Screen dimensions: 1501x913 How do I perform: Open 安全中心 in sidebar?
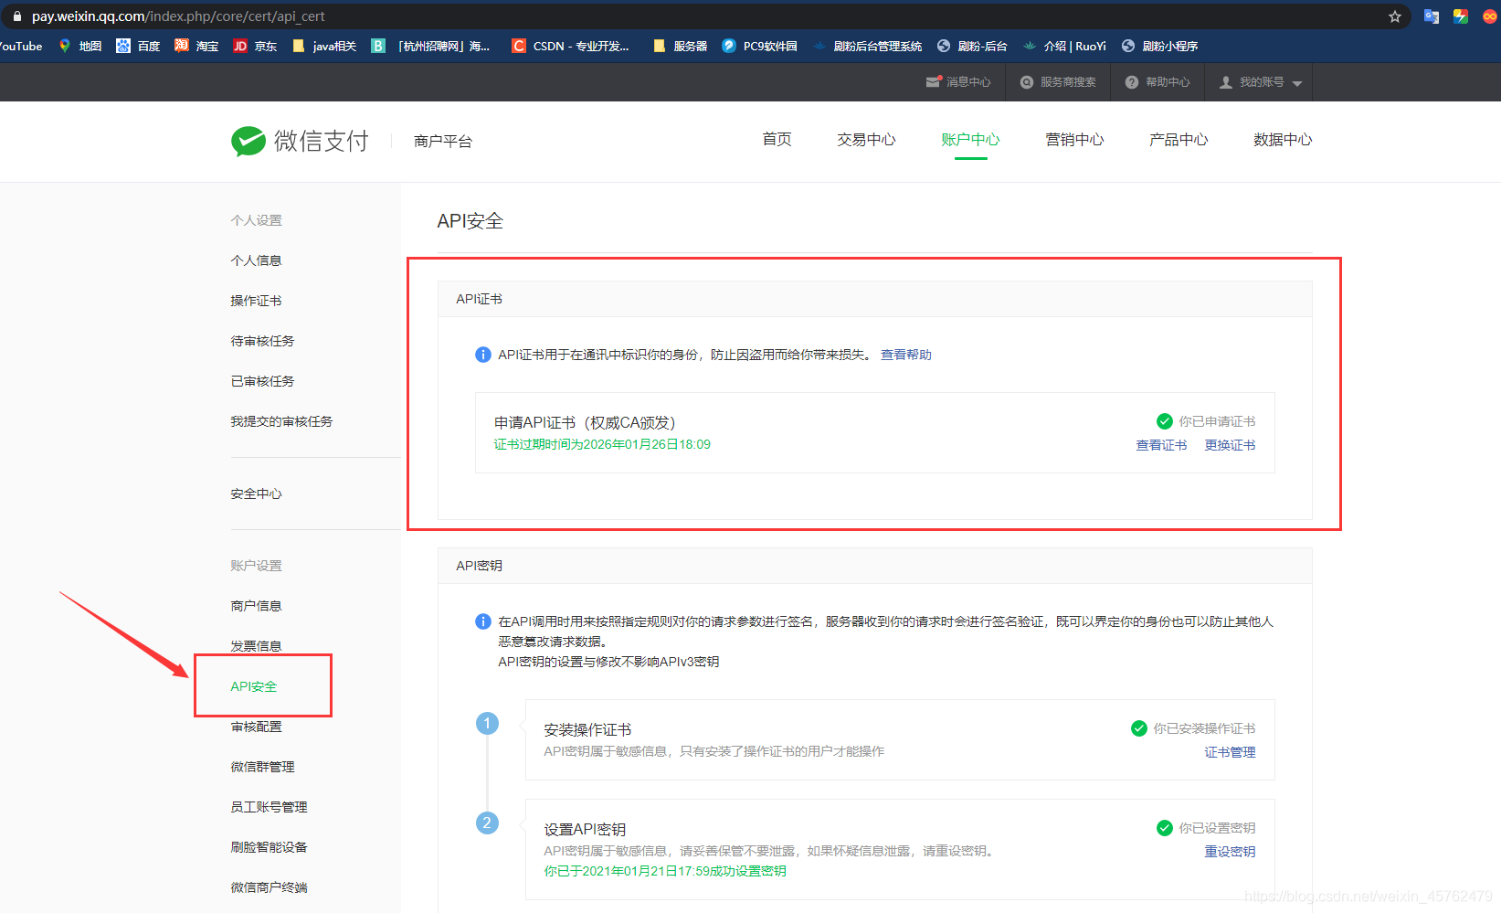point(256,494)
